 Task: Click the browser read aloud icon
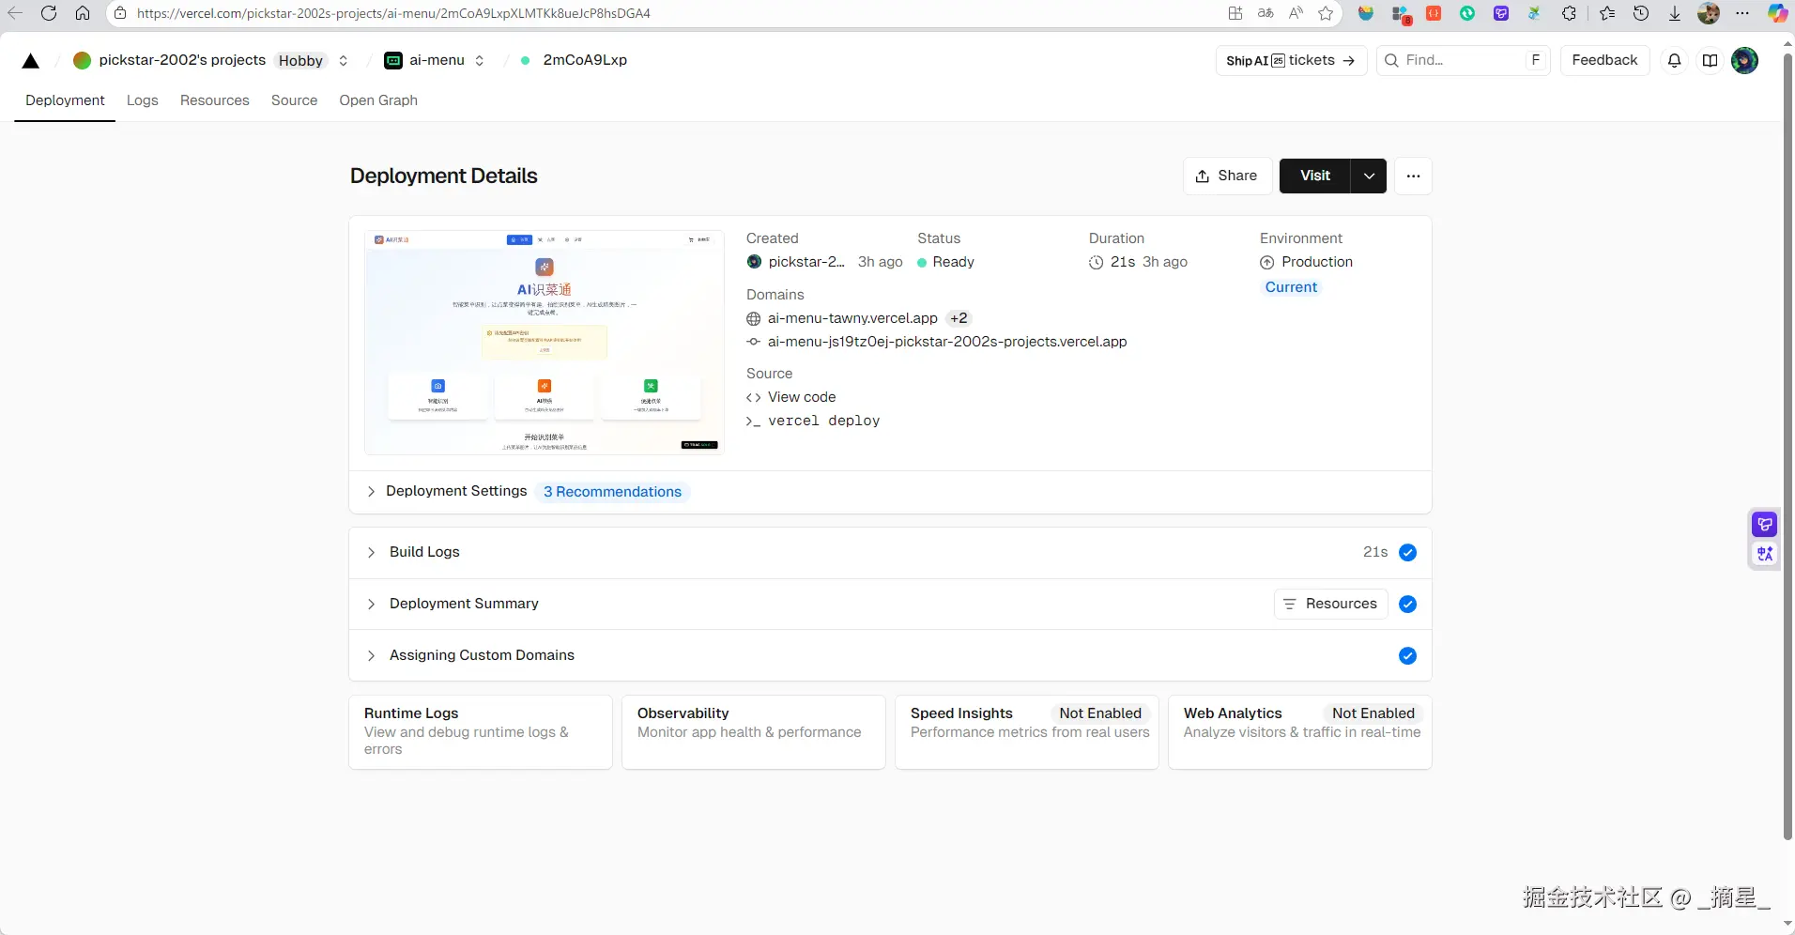(1296, 13)
